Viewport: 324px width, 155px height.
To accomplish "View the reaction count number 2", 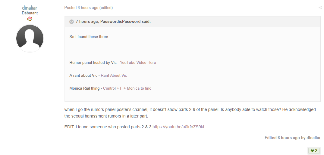I will pyautogui.click(x=316, y=151).
